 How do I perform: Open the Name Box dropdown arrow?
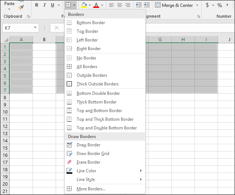pyautogui.click(x=35, y=28)
